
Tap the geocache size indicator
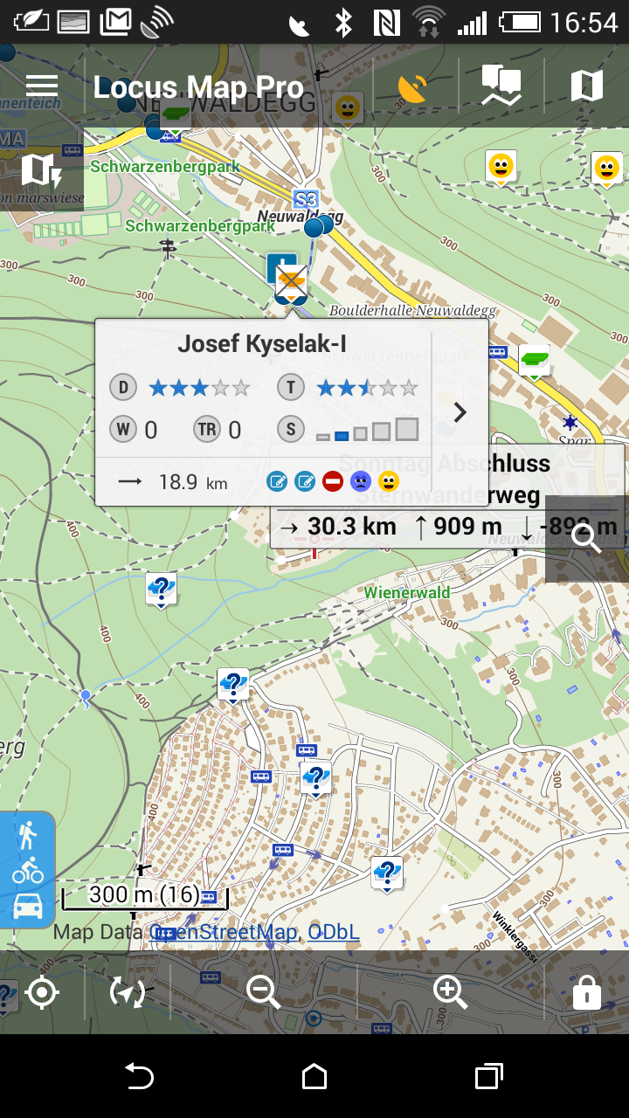tap(367, 430)
